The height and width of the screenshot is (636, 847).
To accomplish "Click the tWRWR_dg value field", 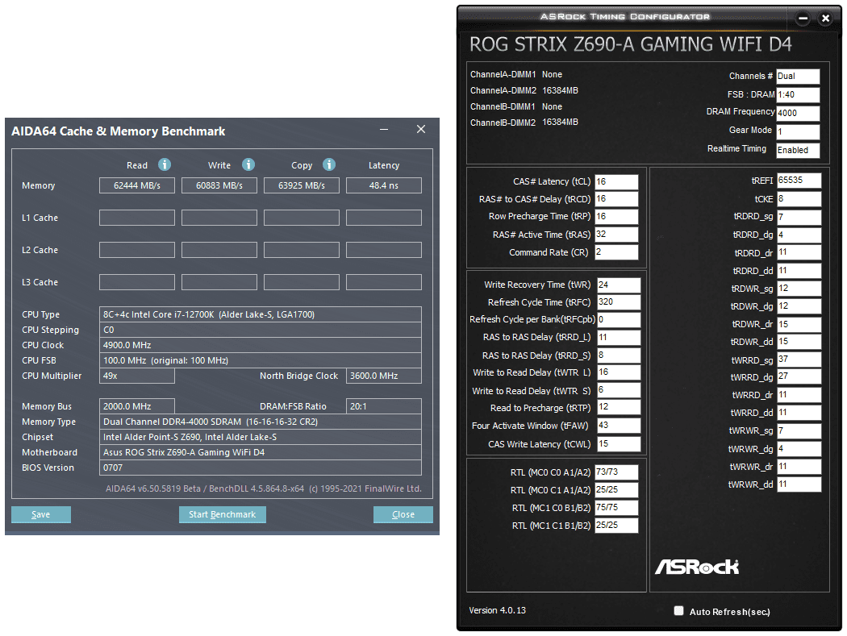I will [x=799, y=449].
